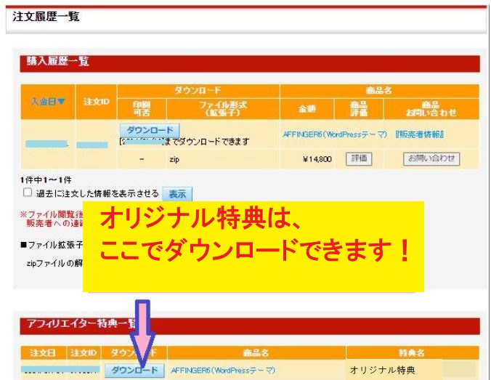
Task: Select the 注文ID column header in purchase table
Action: click(x=96, y=102)
